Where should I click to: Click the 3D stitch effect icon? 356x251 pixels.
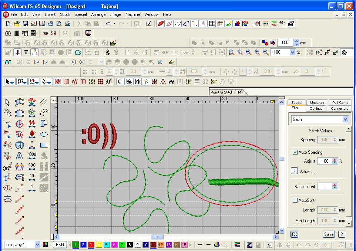[x=205, y=81]
